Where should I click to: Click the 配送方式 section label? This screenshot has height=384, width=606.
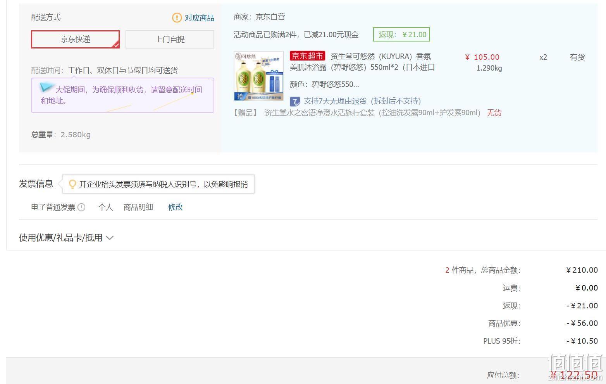[x=46, y=17]
